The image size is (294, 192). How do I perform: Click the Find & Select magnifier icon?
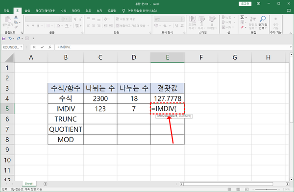point(263,19)
